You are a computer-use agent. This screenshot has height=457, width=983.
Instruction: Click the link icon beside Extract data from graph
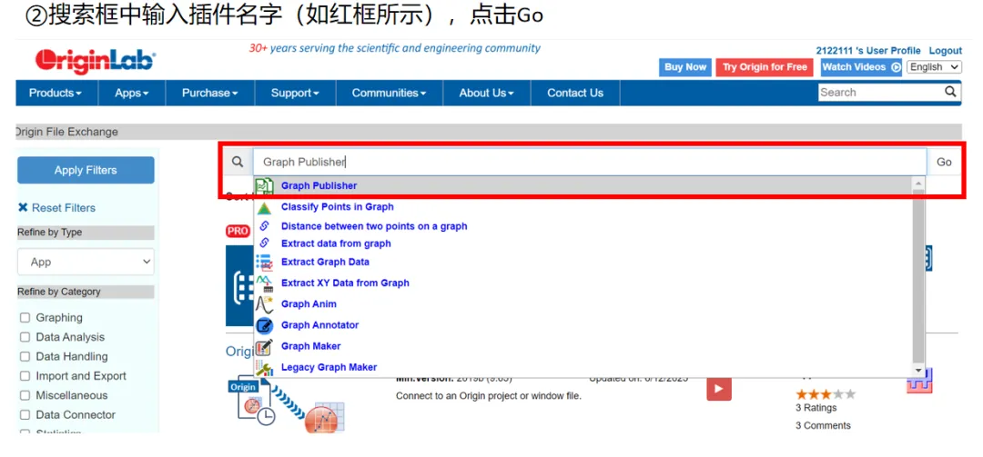point(264,243)
